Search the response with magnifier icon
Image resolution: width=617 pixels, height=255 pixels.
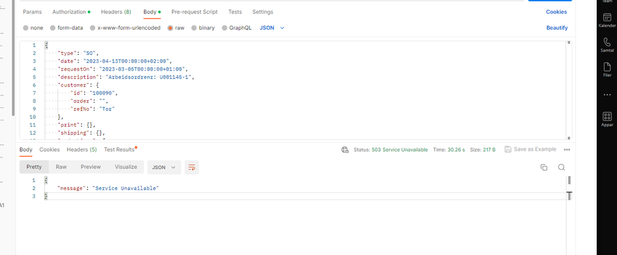click(561, 167)
